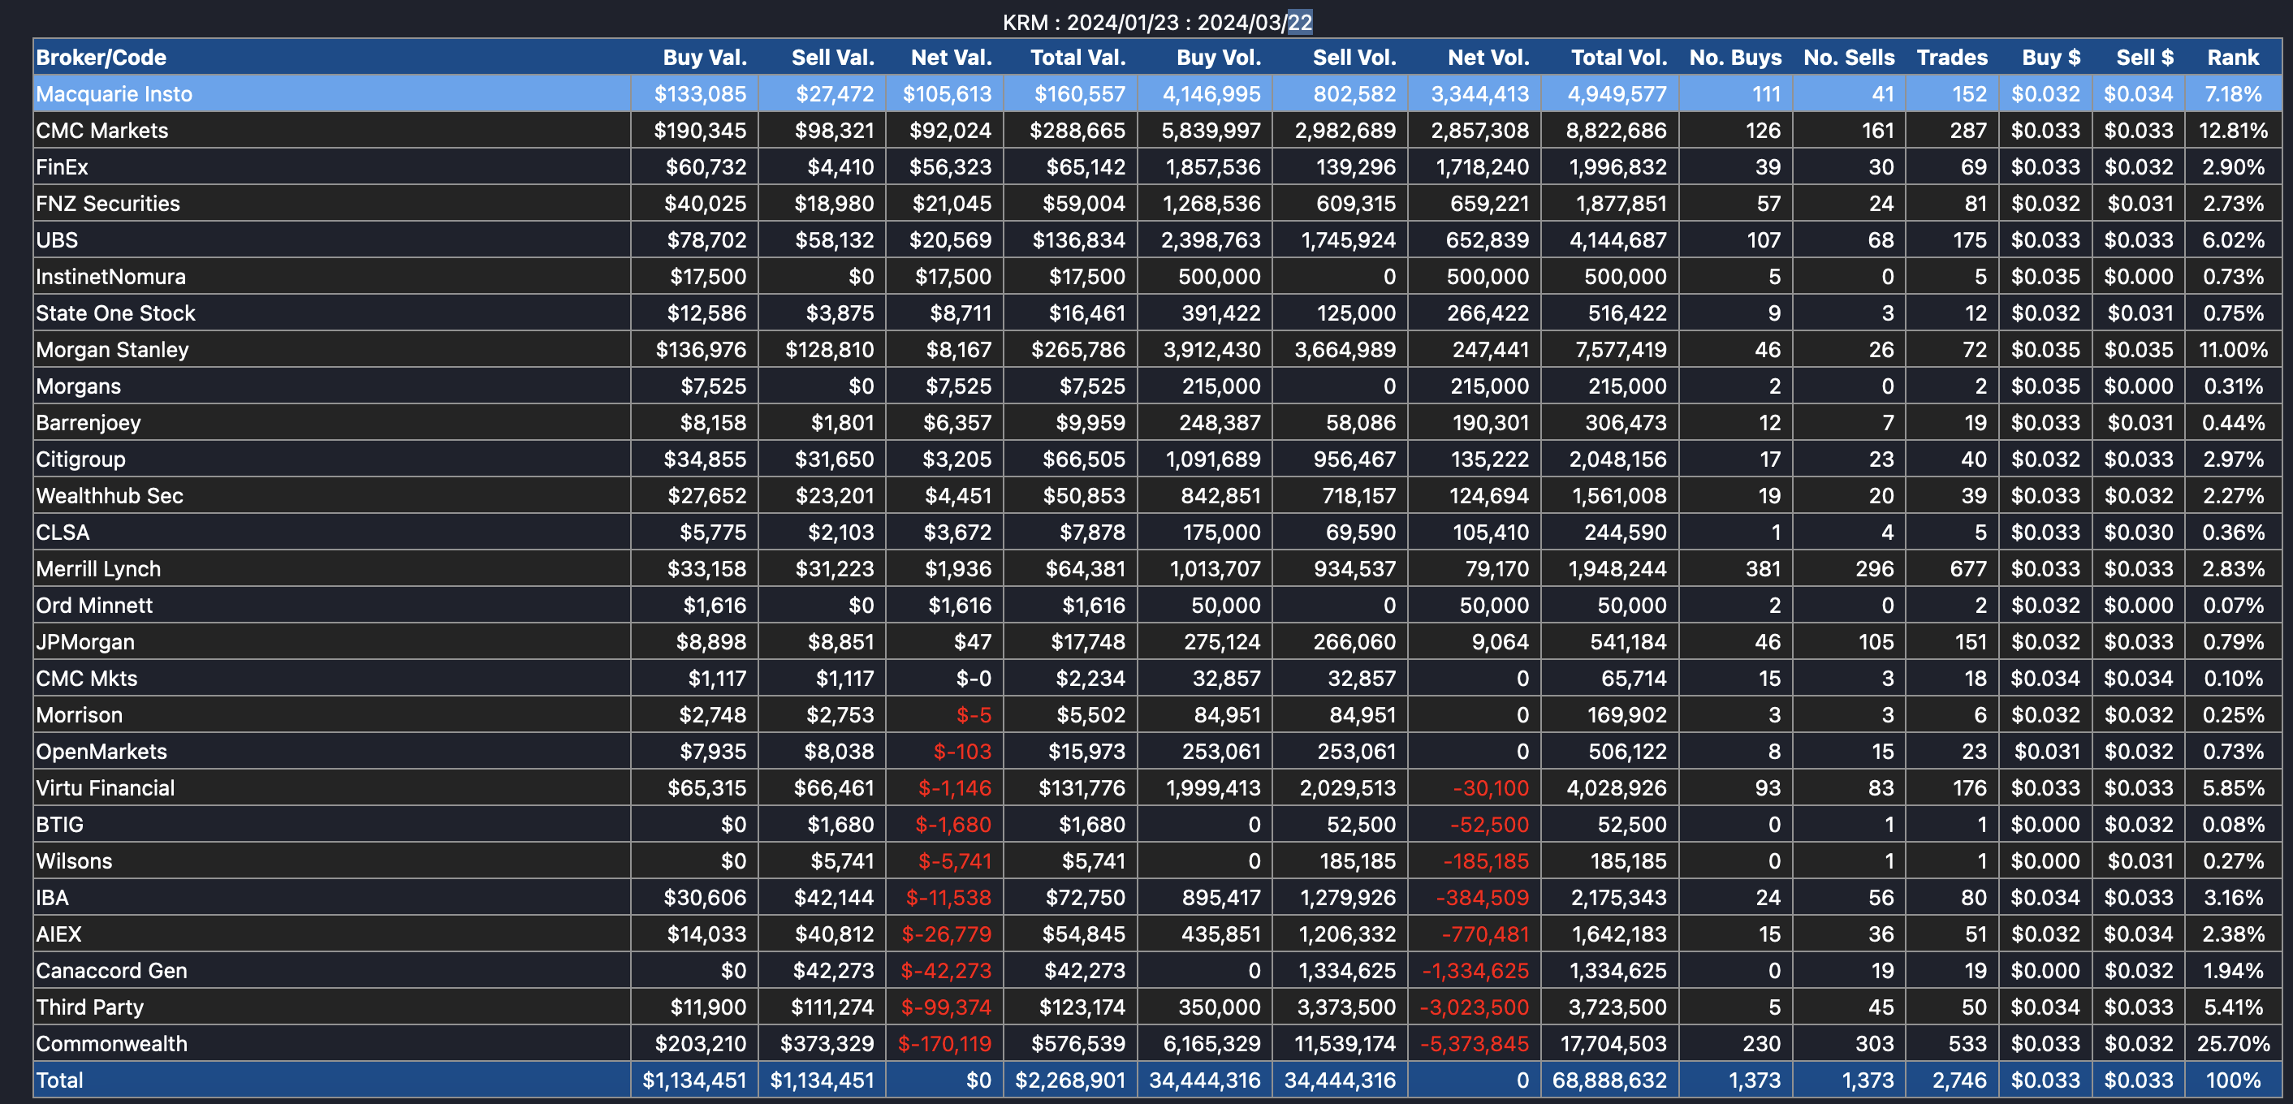Select the Macquarie Insto broker row
The height and width of the screenshot is (1104, 2293).
point(1157,94)
